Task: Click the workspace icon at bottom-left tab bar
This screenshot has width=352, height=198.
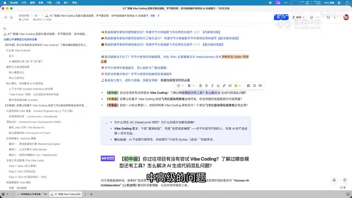Action: (3, 194)
